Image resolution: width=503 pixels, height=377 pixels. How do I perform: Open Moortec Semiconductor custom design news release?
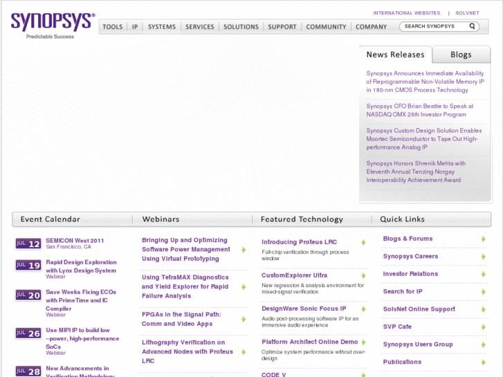click(423, 139)
